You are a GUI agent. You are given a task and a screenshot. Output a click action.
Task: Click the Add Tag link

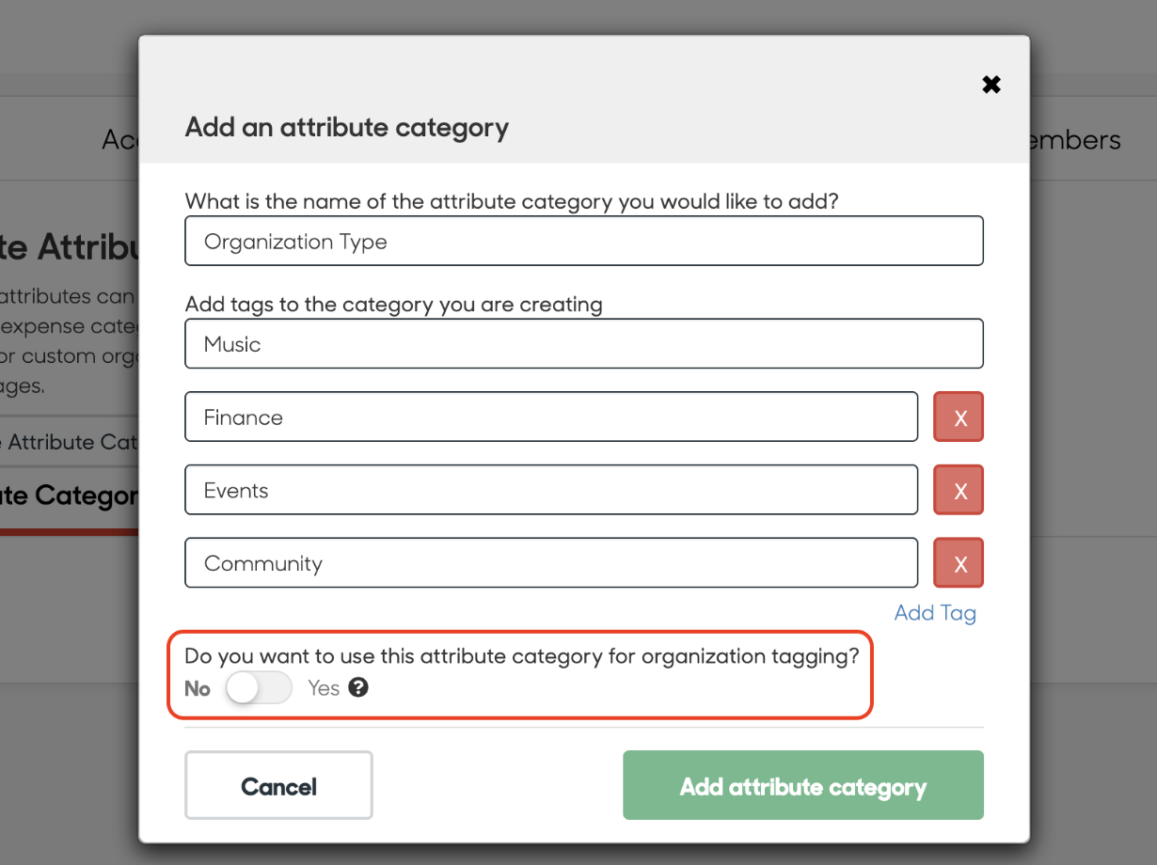(x=935, y=612)
